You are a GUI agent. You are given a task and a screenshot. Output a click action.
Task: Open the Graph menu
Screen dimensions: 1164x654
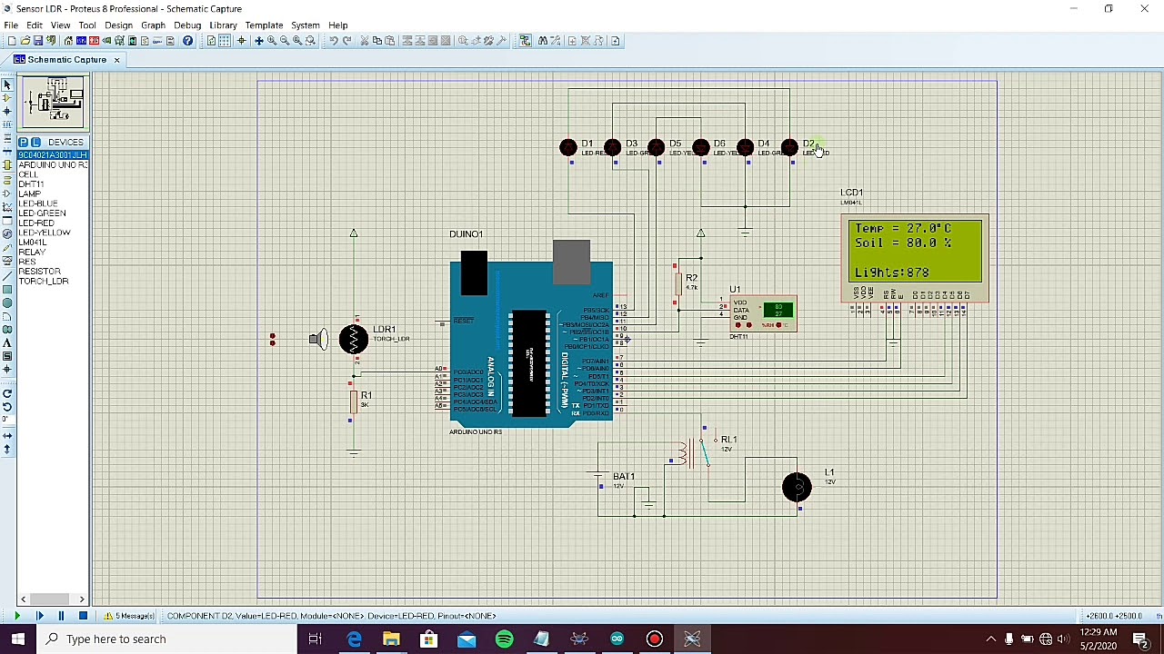153,25
